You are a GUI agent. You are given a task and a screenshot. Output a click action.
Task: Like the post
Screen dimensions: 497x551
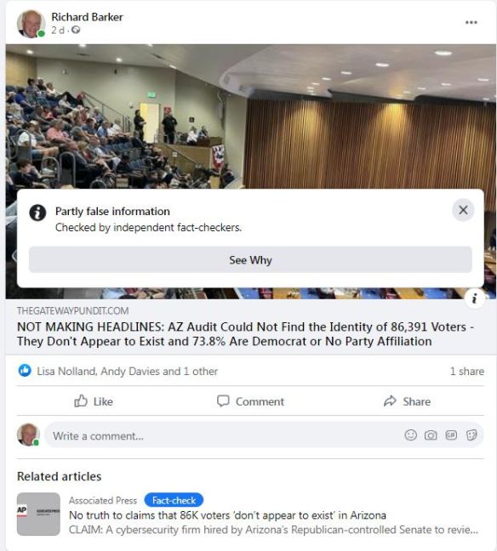pos(94,401)
